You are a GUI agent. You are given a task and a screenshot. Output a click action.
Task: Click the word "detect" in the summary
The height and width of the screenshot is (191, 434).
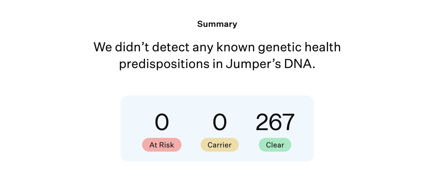pyautogui.click(x=171, y=47)
